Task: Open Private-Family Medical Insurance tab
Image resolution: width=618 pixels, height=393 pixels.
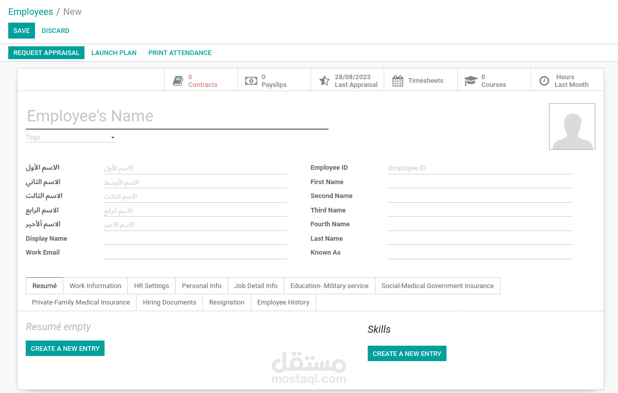Action: tap(81, 302)
